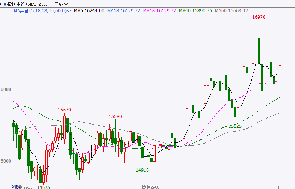Screen dimensions: 295x189
Task: Click the blue MA18 16129.72 label
Action: point(123,11)
